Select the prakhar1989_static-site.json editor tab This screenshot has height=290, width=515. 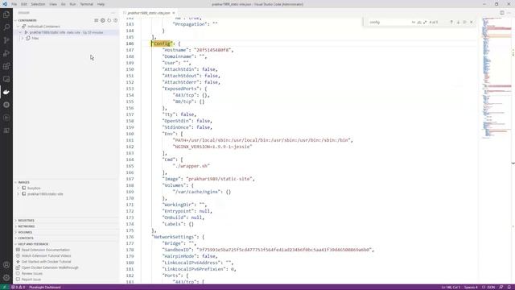point(149,13)
